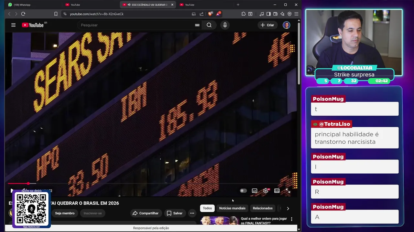Open the browser extensions puzzle icon
Image resolution: width=414 pixels, height=232 pixels.
pos(244,14)
